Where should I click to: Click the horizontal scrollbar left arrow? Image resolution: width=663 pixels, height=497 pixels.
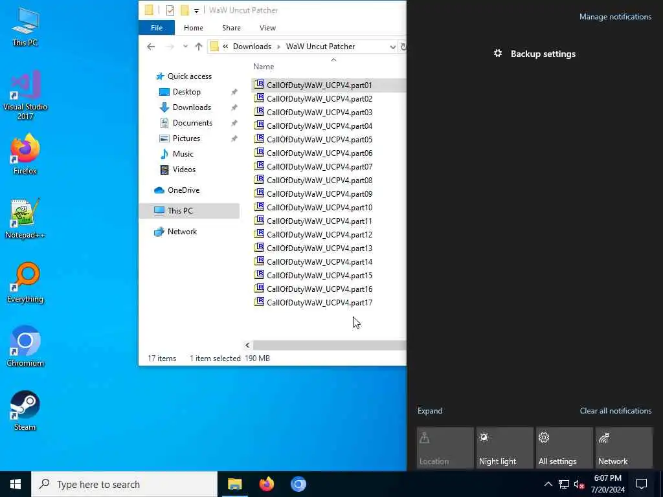(x=247, y=346)
